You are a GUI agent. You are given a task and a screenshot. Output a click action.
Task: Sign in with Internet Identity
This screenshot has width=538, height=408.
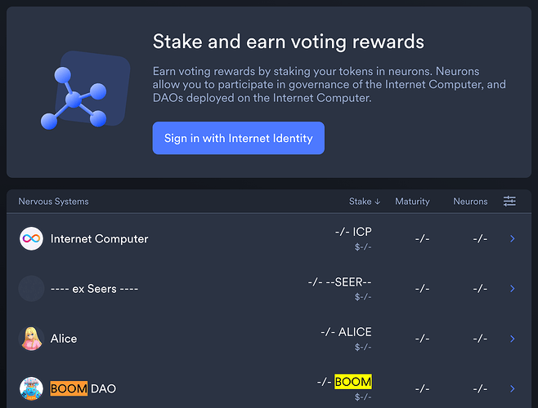coord(239,138)
